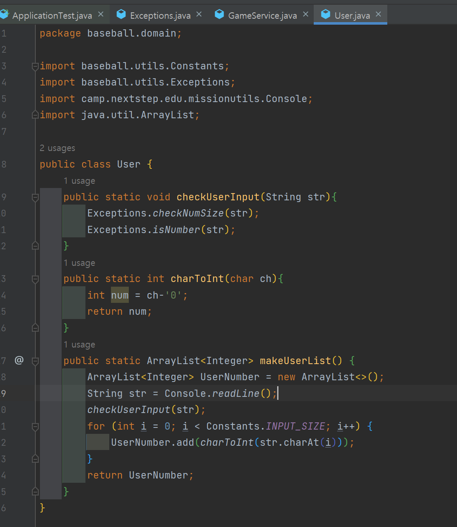Viewport: 457px width, 527px height.
Task: Click the Exceptions.java class file icon
Action: [121, 14]
